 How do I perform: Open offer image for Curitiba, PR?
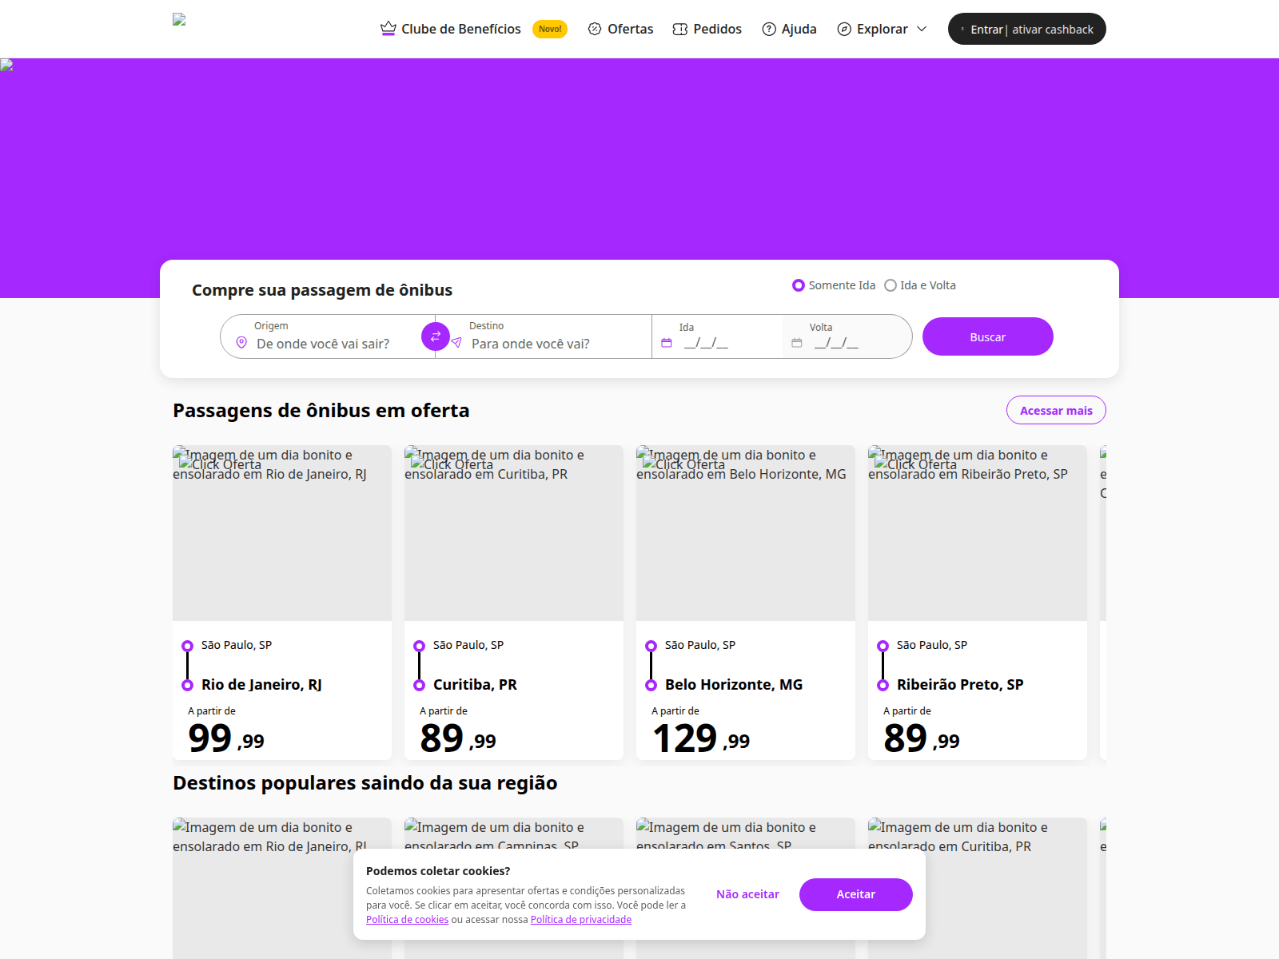514,533
